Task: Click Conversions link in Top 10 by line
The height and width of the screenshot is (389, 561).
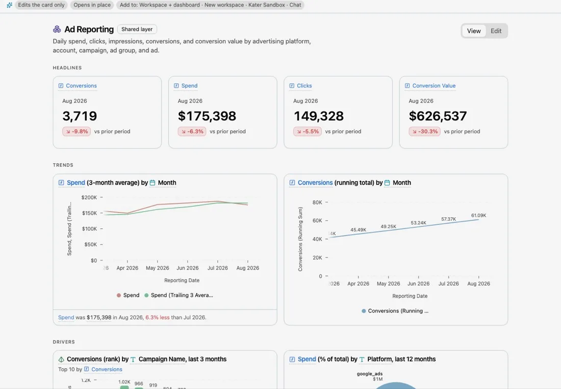Action: click(107, 369)
